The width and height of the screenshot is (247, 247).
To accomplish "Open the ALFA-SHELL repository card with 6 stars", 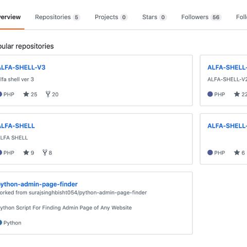I will [x=227, y=126].
